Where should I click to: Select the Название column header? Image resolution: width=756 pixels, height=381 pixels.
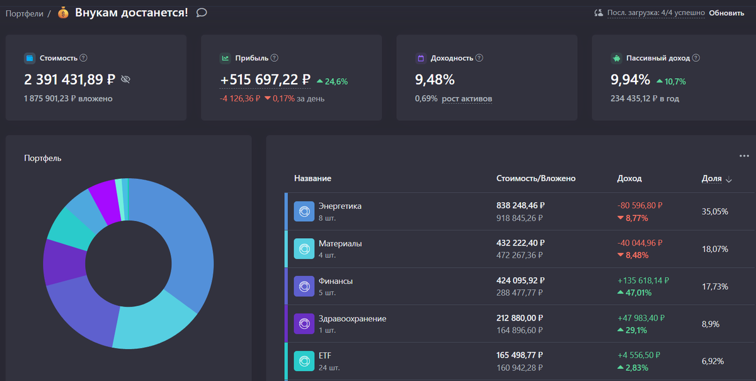tap(312, 179)
